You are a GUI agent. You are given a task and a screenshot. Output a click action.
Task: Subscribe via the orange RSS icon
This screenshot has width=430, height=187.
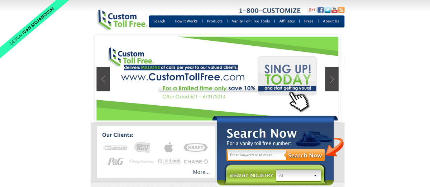pos(341,10)
